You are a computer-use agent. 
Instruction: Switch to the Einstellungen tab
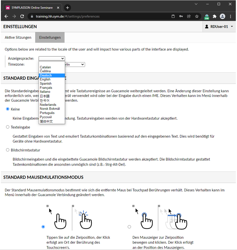pos(50,38)
